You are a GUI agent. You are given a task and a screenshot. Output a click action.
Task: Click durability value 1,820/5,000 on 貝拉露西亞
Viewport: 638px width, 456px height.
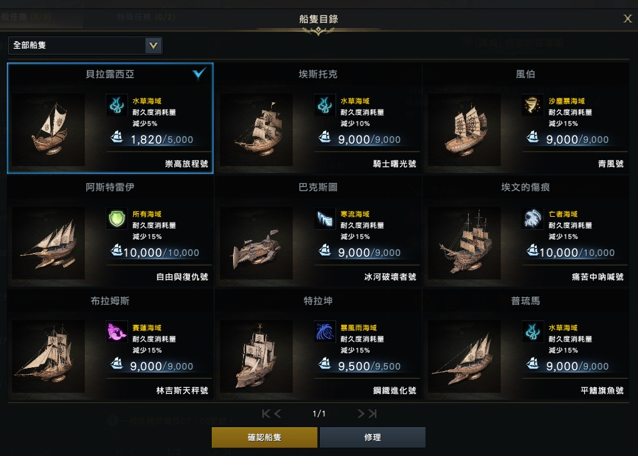click(x=162, y=139)
